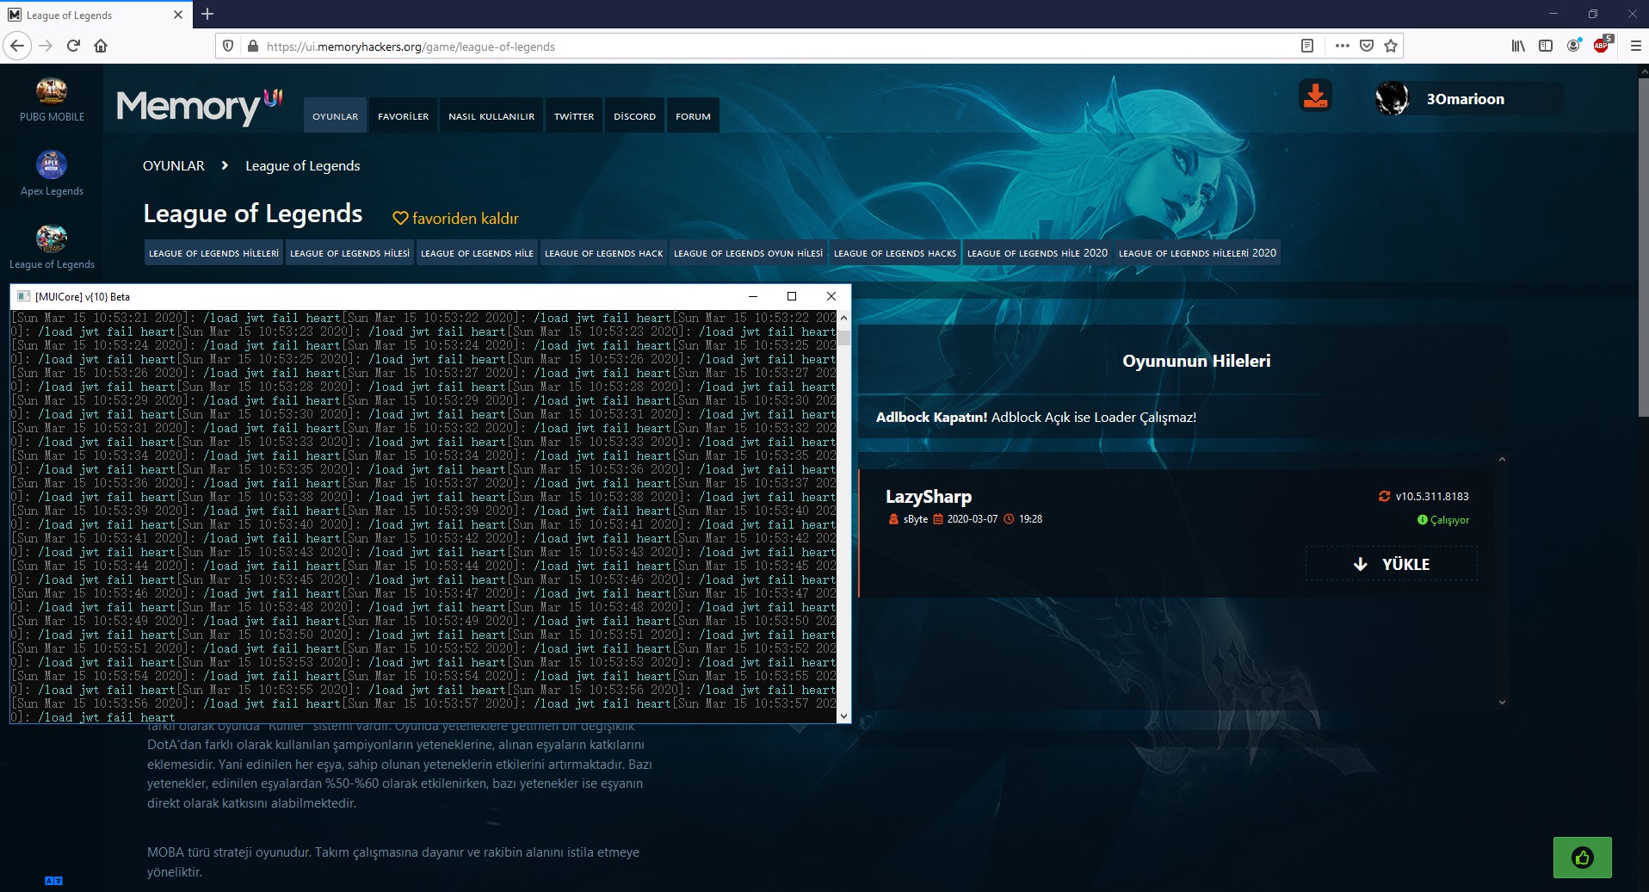Select tag LEAGUE OF LEGENDS HİLELERİ
Image resolution: width=1649 pixels, height=892 pixels.
pos(213,253)
